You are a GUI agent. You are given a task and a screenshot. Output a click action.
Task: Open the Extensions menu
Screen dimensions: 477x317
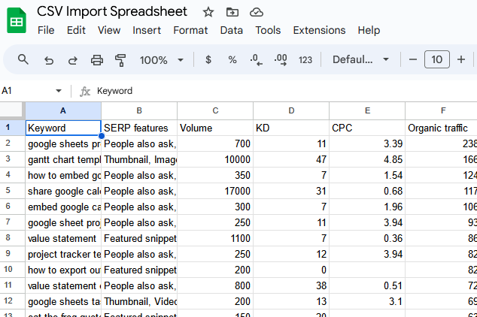pos(319,30)
